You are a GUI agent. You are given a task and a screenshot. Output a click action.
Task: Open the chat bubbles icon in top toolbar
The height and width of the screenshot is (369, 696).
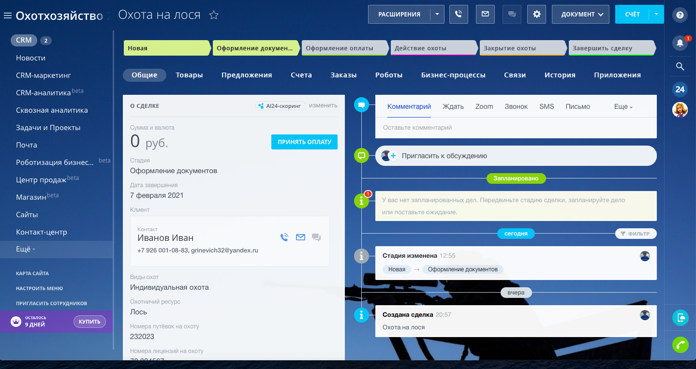(512, 15)
